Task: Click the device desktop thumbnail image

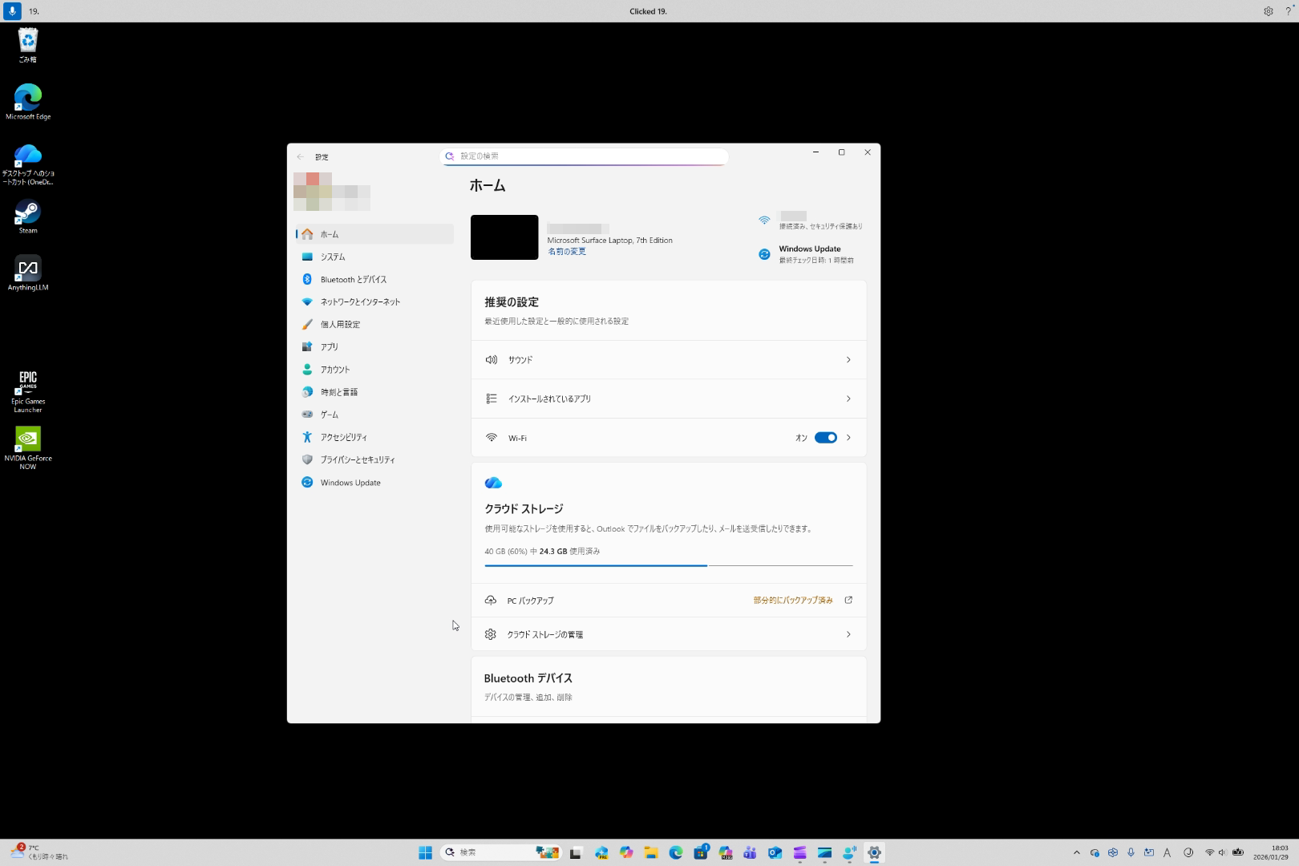Action: (x=504, y=237)
